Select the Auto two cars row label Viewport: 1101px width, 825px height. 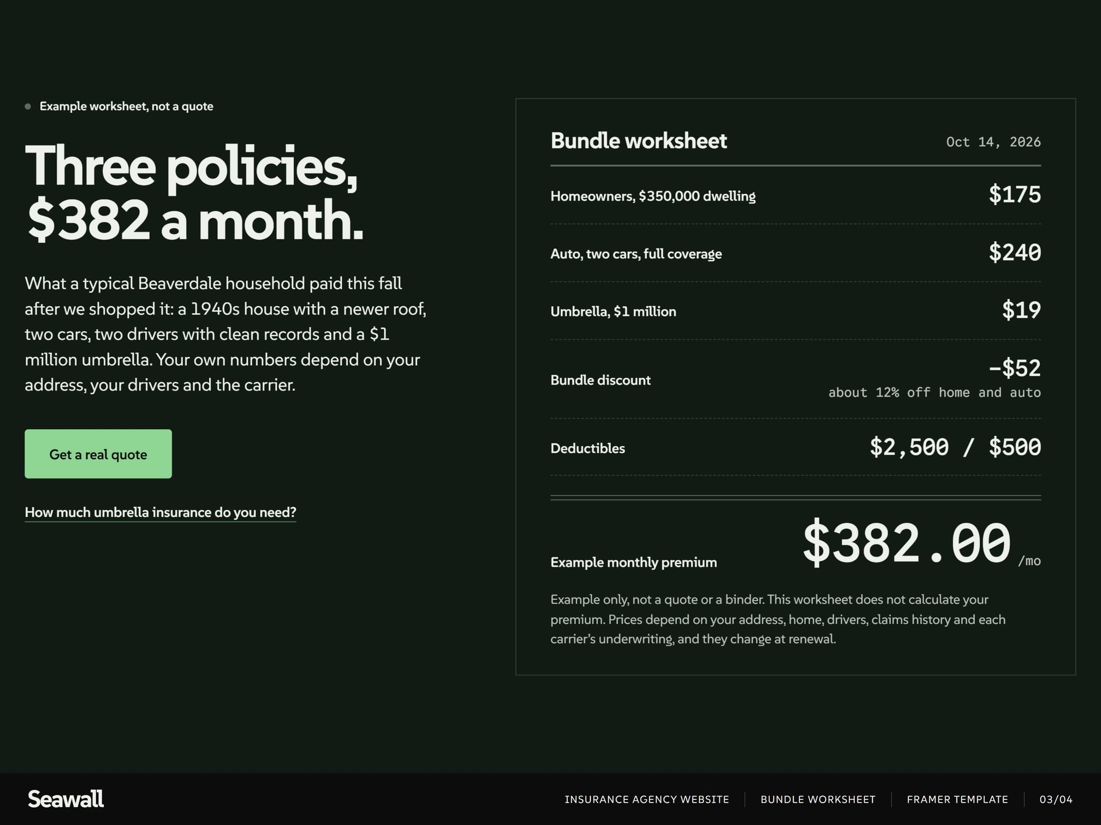636,254
